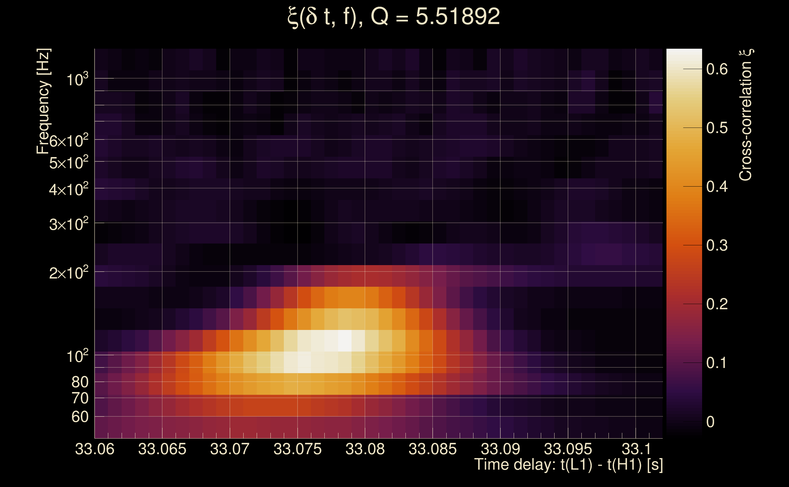
Task: Click the Time delay t(L1) - t(H1) axis label
Action: [568, 464]
